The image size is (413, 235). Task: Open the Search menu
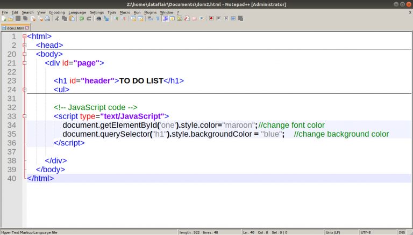[x=27, y=12]
